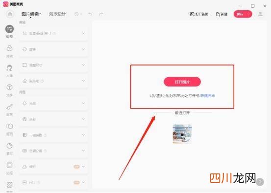271x193 pixels.
Task: Expand the HSL section chevron
Action: [x=83, y=182]
